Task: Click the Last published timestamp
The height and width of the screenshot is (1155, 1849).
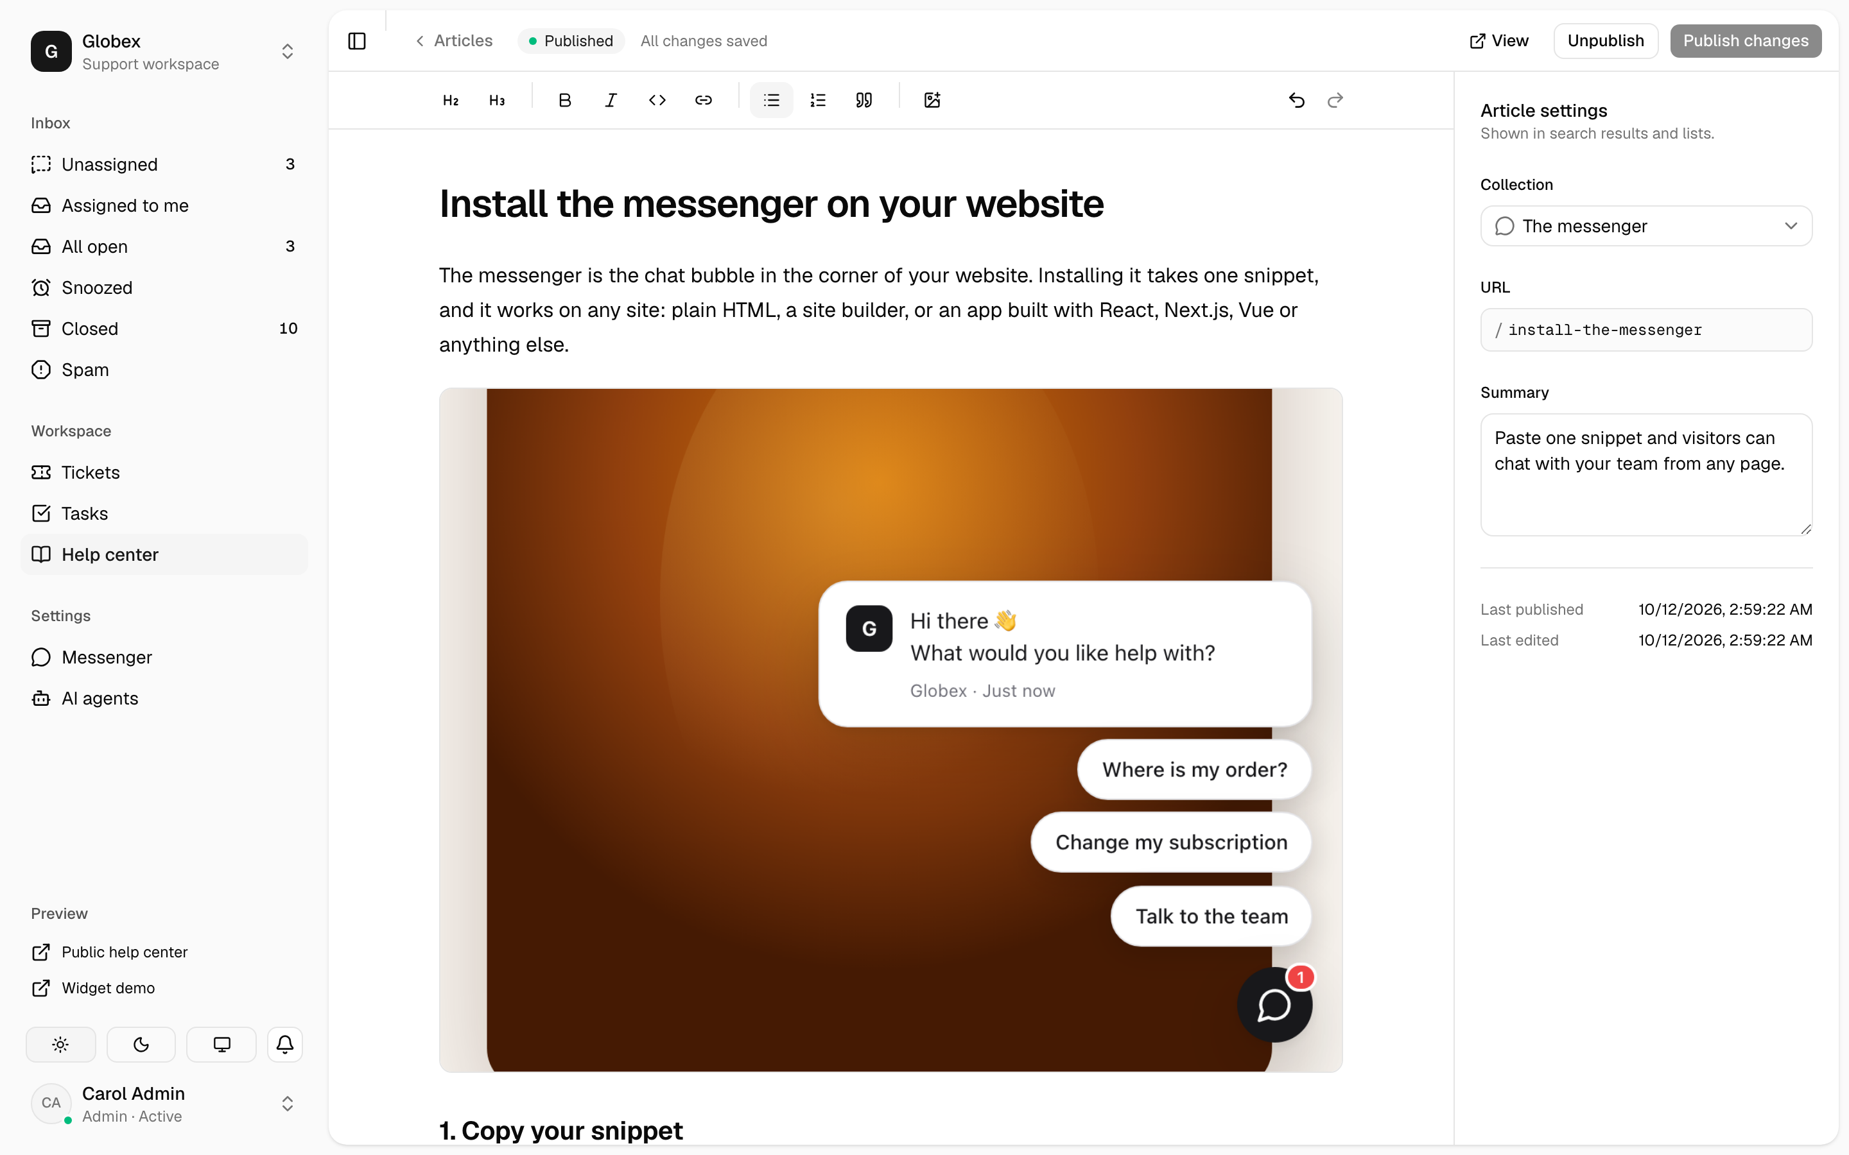Action: point(1725,610)
